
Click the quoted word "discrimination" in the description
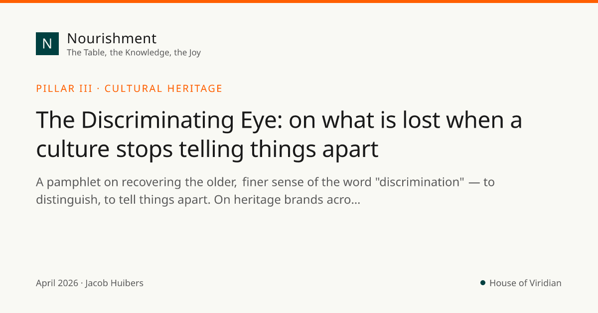pyautogui.click(x=419, y=182)
